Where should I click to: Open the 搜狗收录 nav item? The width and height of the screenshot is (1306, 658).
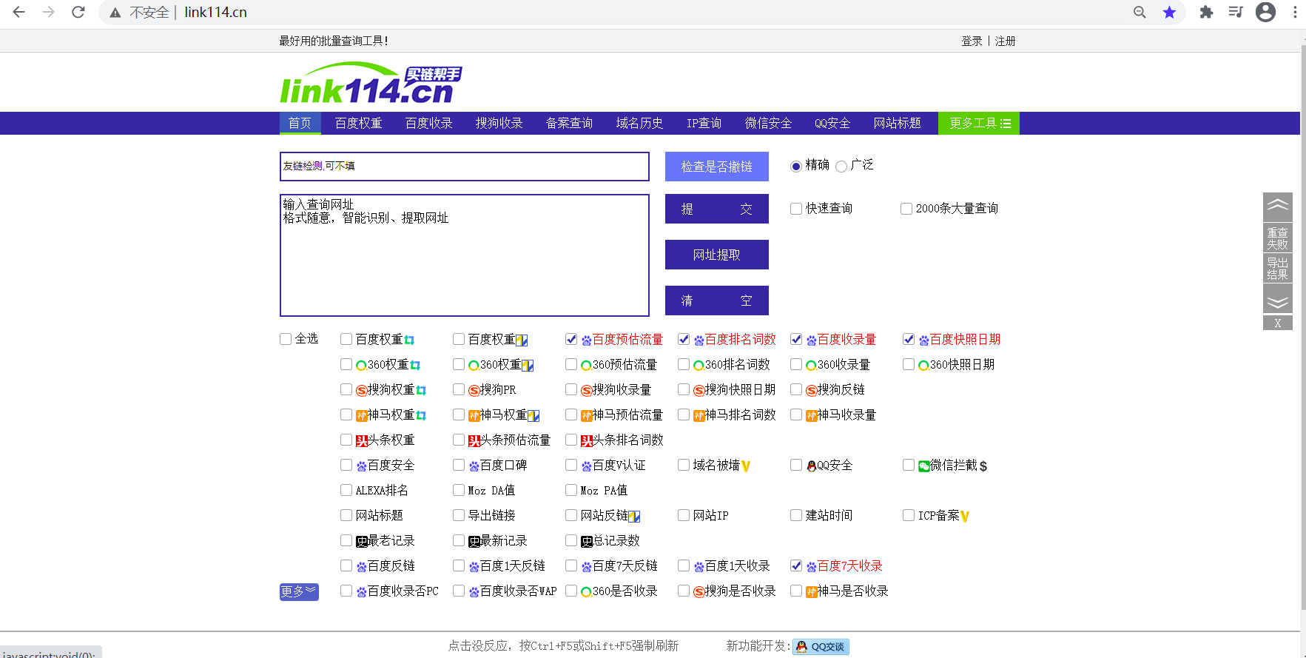pyautogui.click(x=499, y=124)
